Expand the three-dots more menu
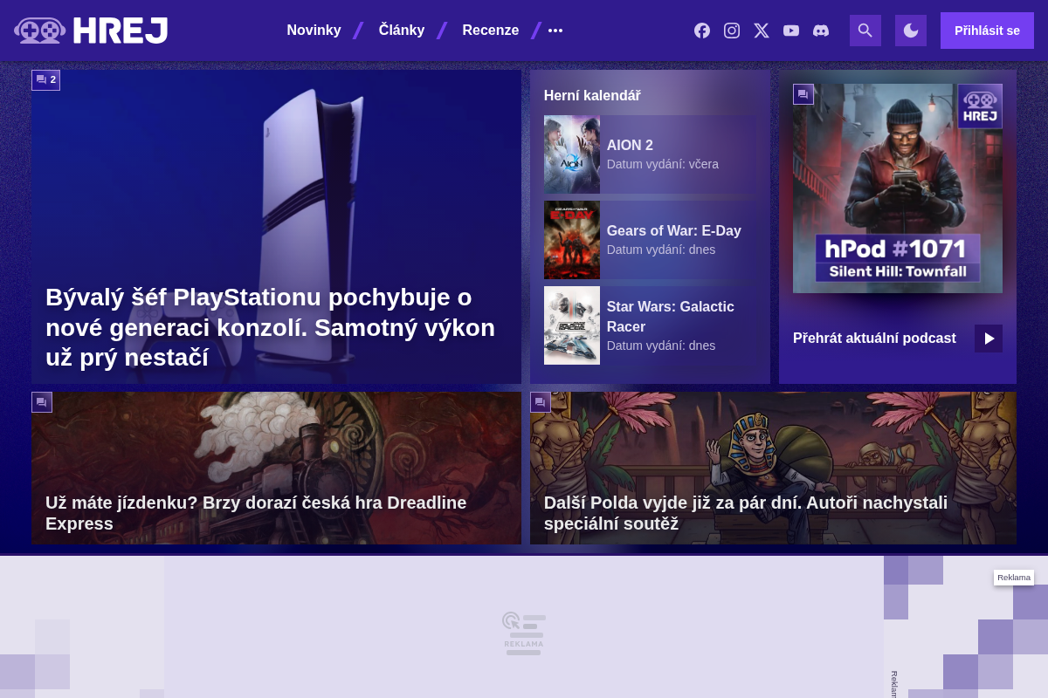This screenshot has height=698, width=1048. pos(555,31)
